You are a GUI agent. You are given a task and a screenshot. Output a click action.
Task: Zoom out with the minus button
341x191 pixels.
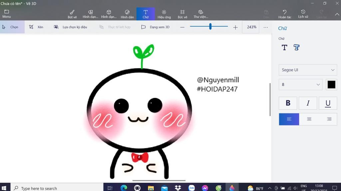click(x=182, y=27)
